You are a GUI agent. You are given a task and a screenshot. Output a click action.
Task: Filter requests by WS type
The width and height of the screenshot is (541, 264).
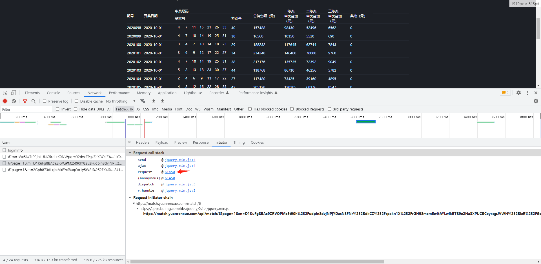click(x=198, y=109)
